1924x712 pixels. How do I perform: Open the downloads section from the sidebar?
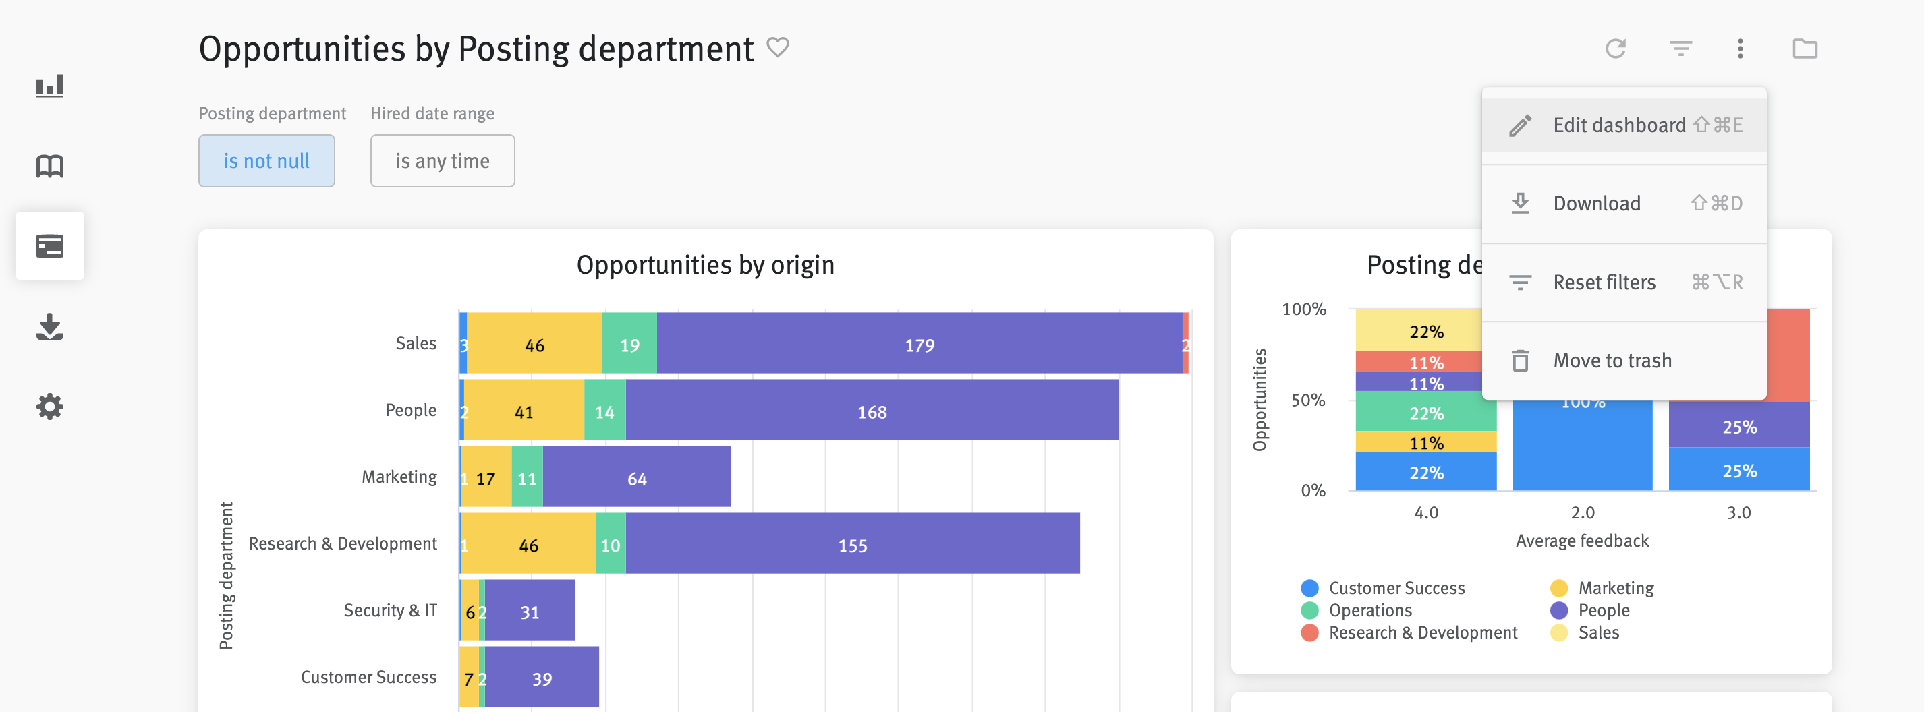pyautogui.click(x=49, y=326)
